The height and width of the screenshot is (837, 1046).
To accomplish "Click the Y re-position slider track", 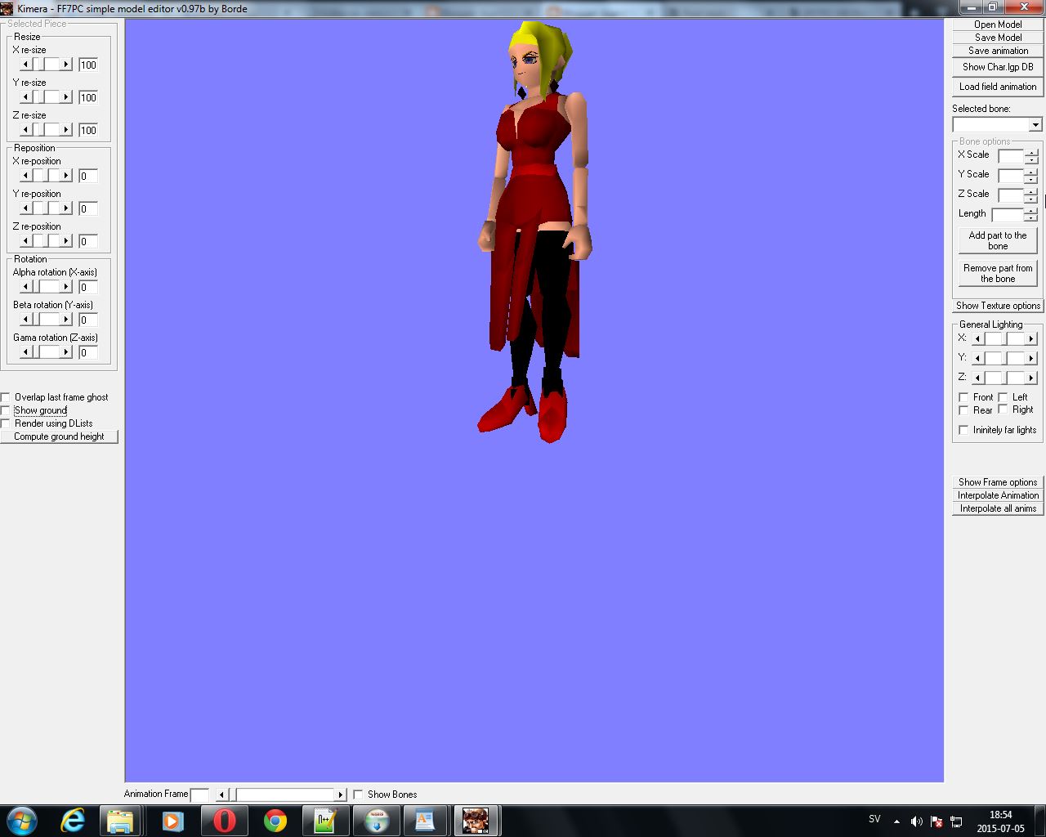I will (x=46, y=208).
